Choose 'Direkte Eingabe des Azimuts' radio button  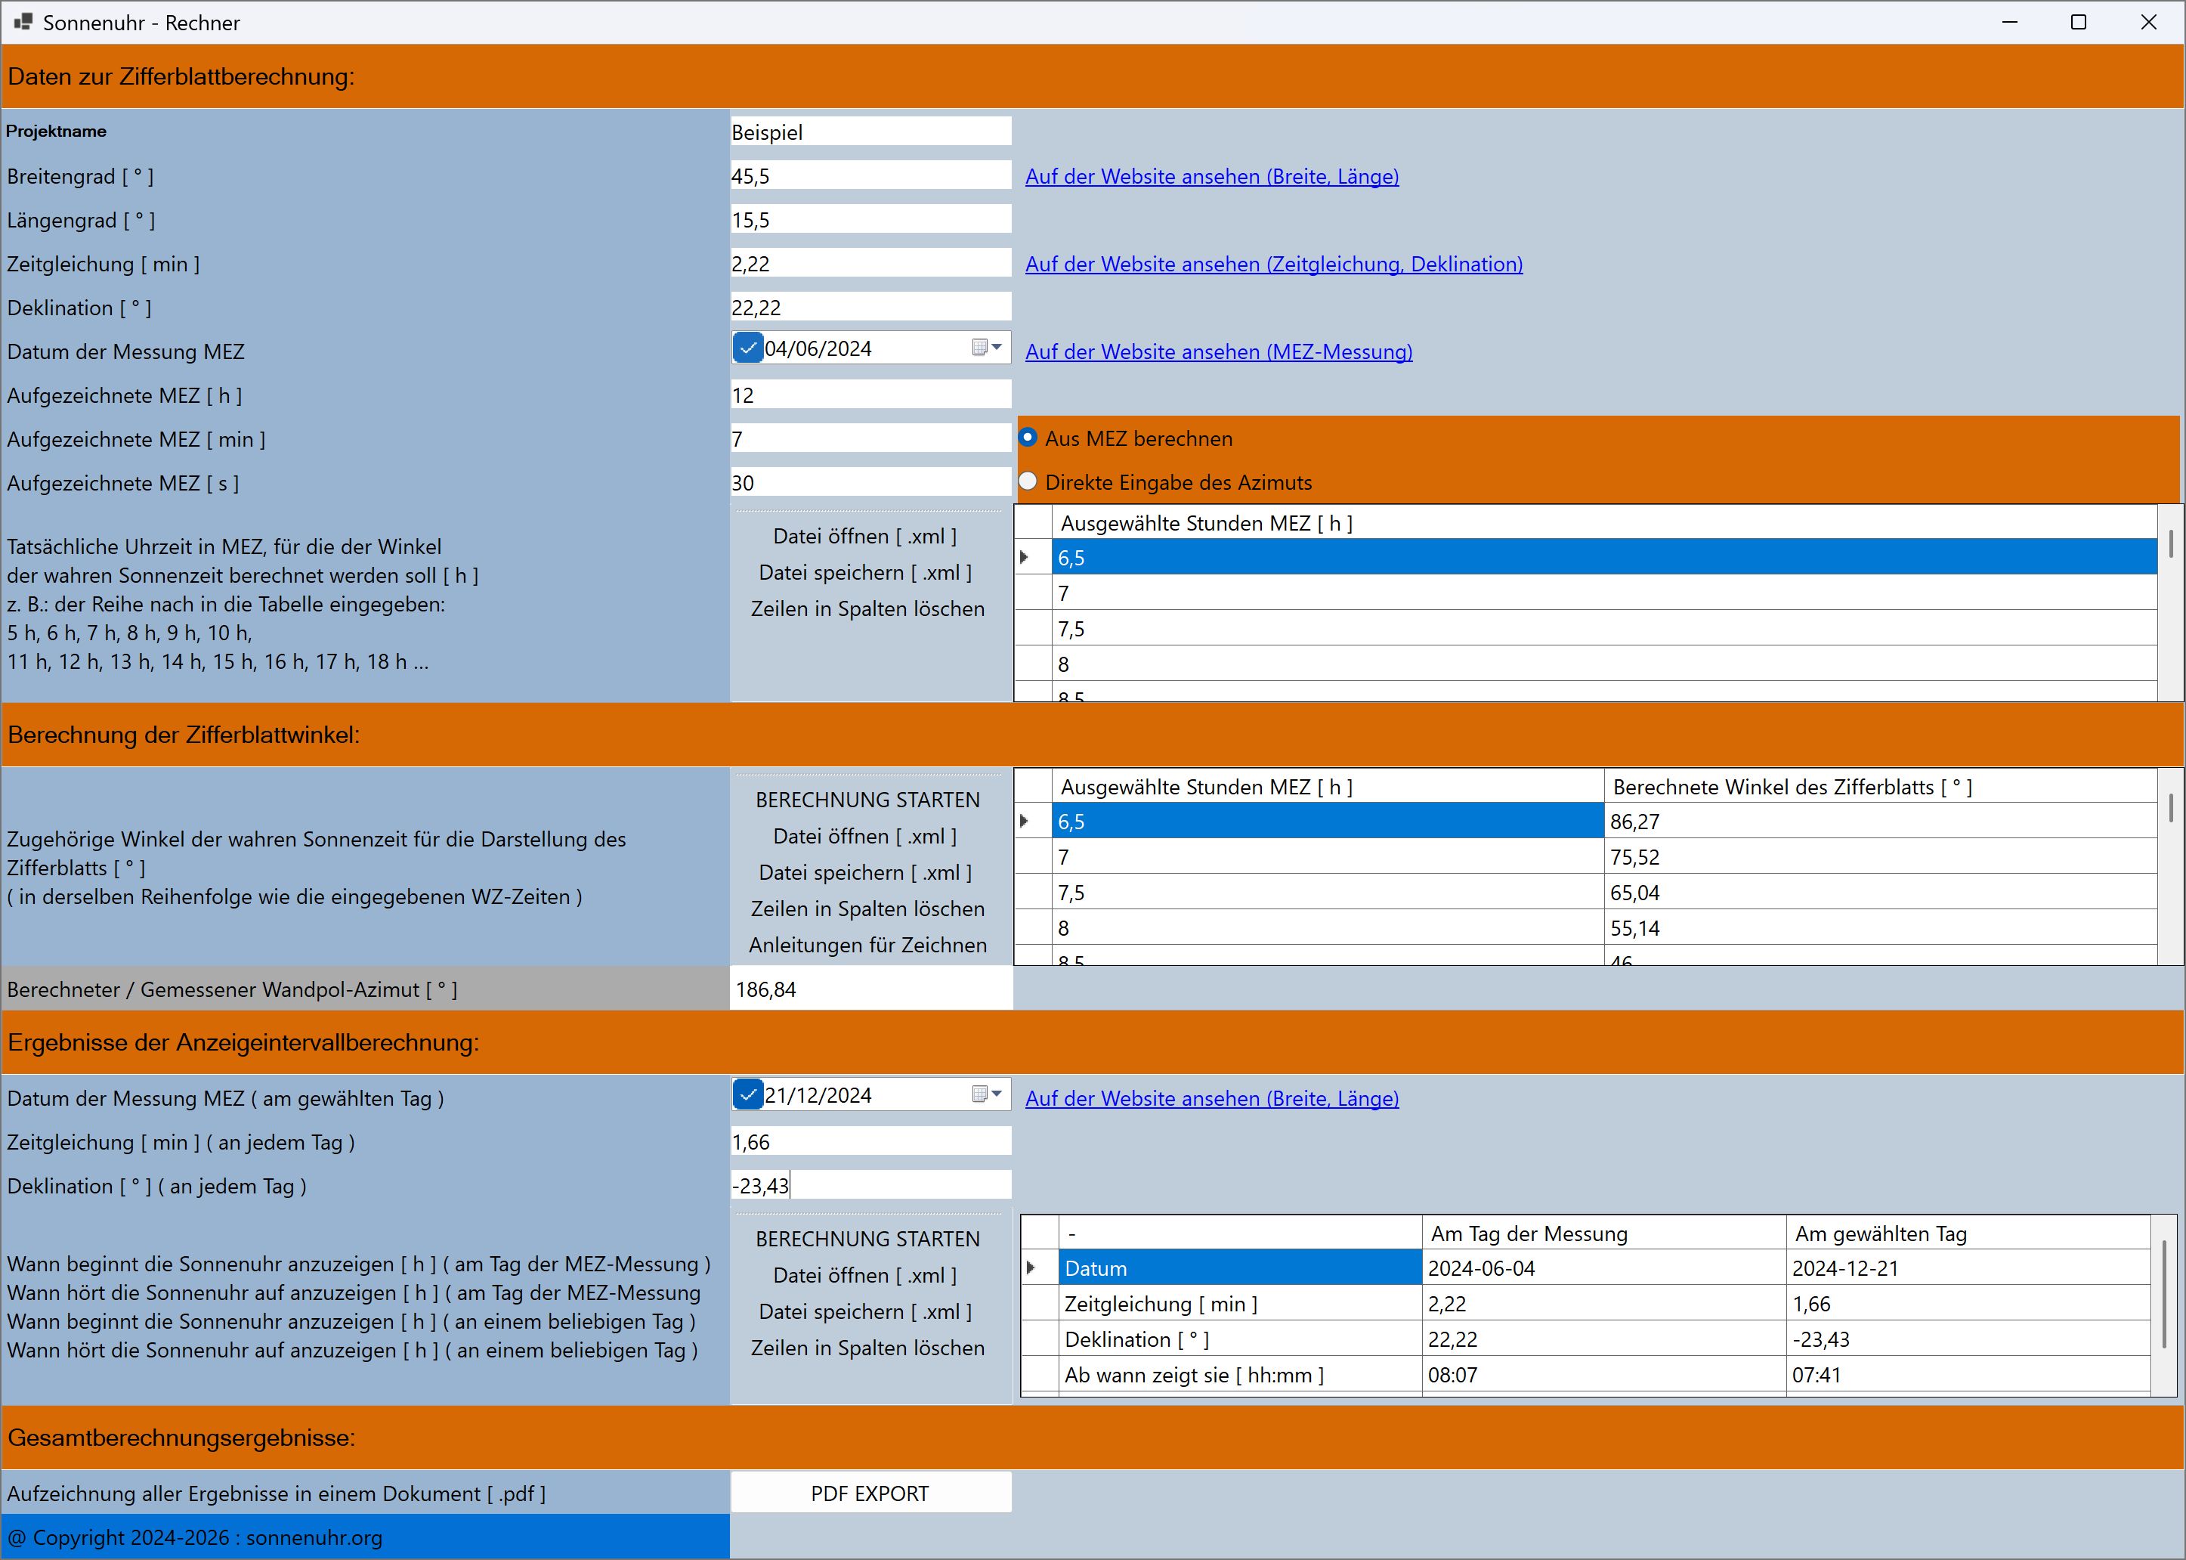(1028, 481)
